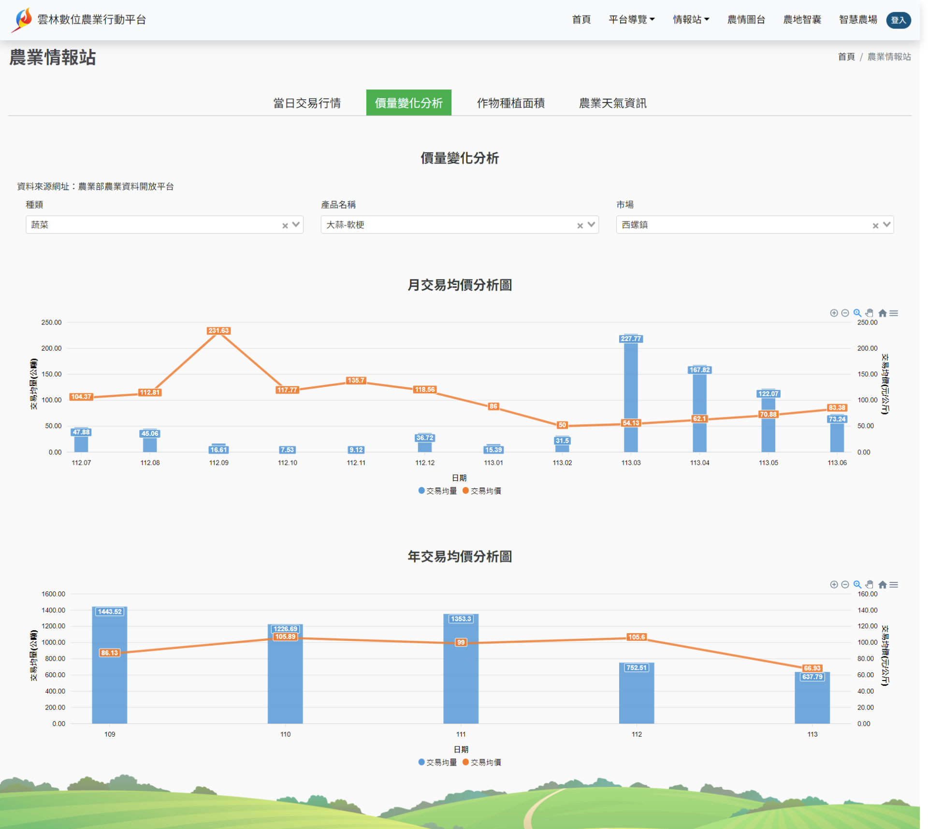Image resolution: width=928 pixels, height=829 pixels.
Task: Click zoom-in icon on monthly chart toolbar
Action: click(834, 313)
